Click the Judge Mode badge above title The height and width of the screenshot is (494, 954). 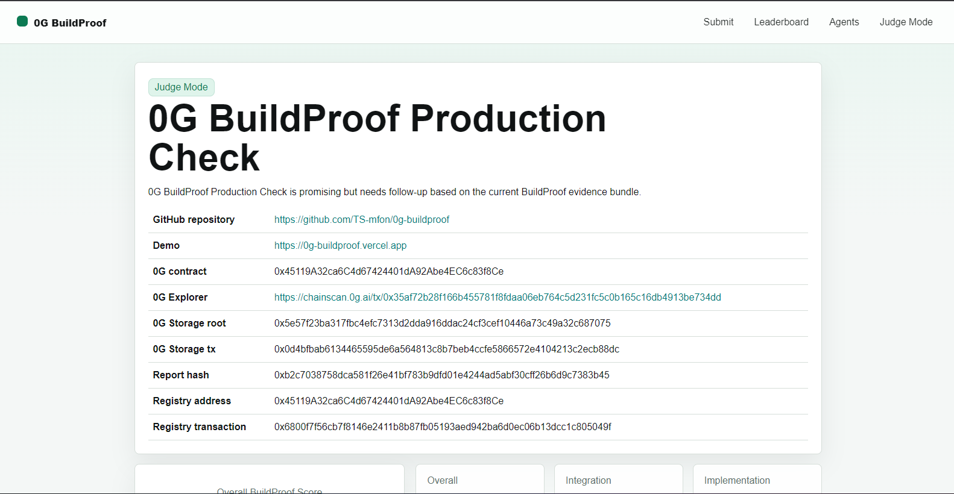182,87
